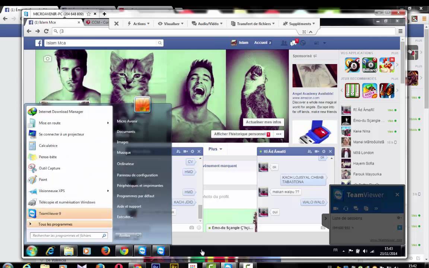Open the Solitaire recommended game icon
The image size is (429, 268).
(x=352, y=90)
